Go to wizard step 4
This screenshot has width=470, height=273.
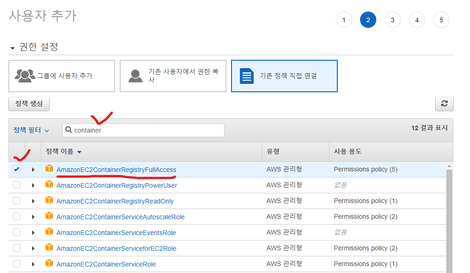pyautogui.click(x=417, y=20)
